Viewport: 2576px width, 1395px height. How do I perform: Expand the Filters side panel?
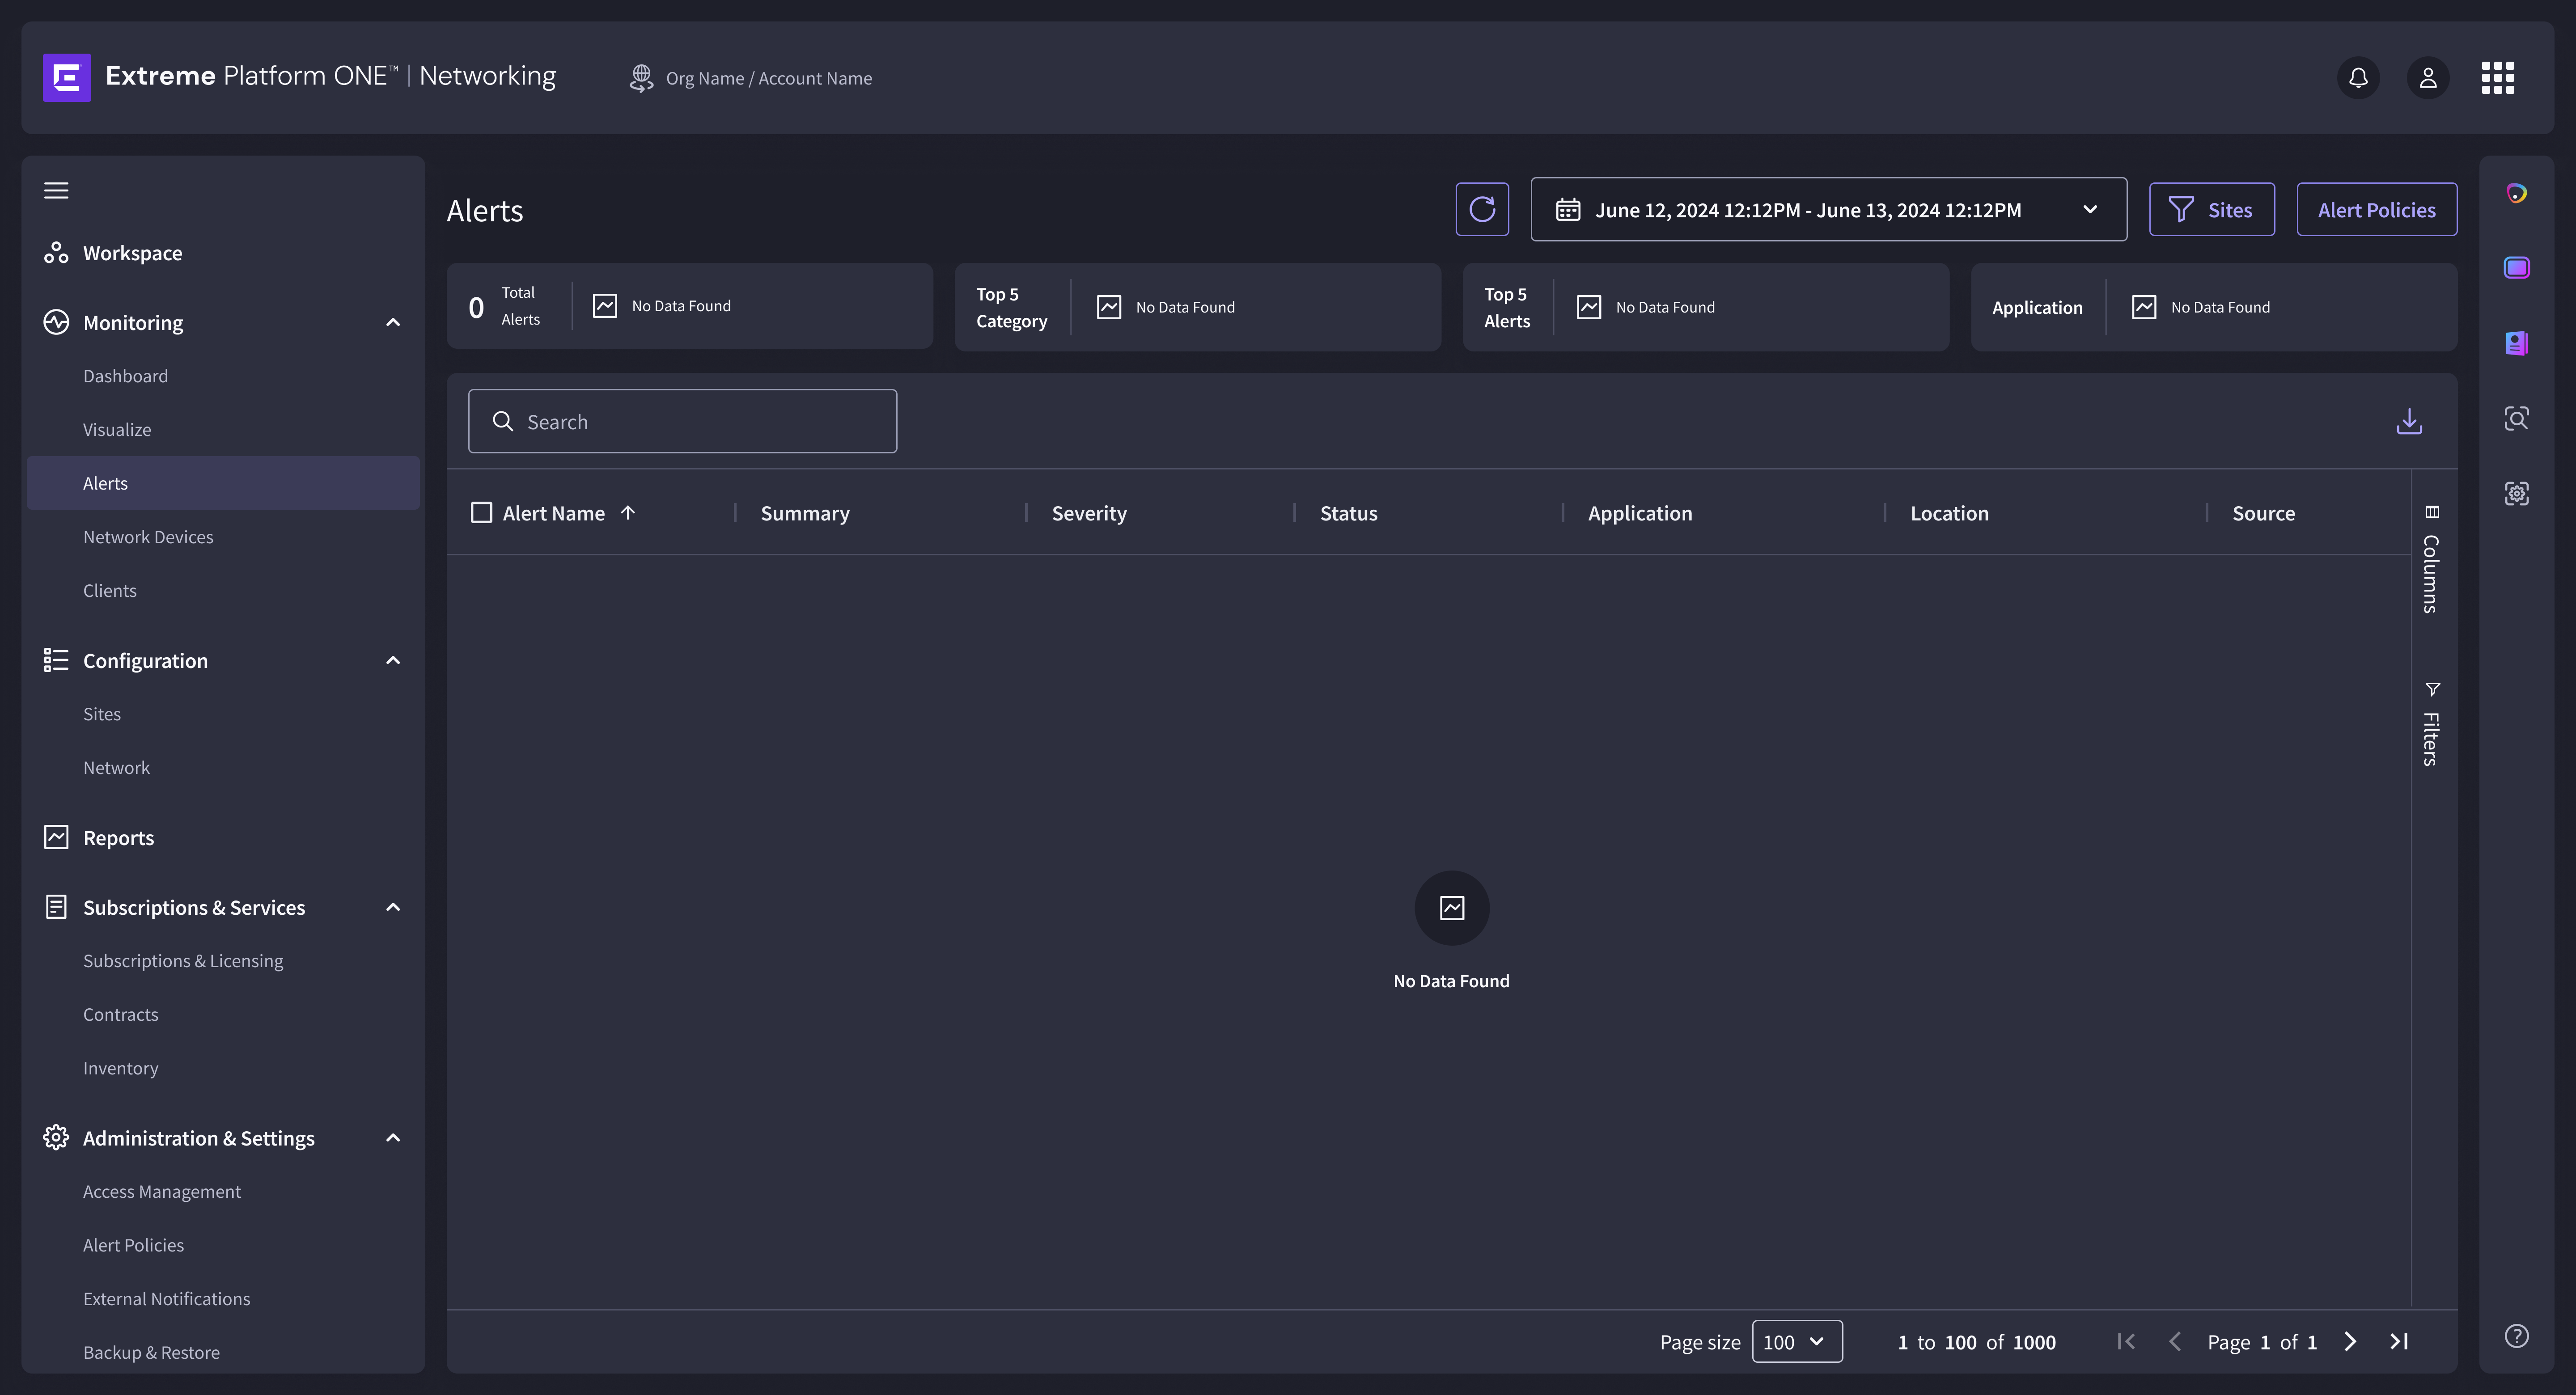(x=2431, y=724)
